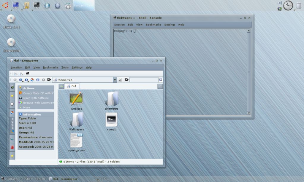Viewport: 304px width, 182px height.
Task: Click Konsole scrollbar up arrow
Action: coord(249,31)
